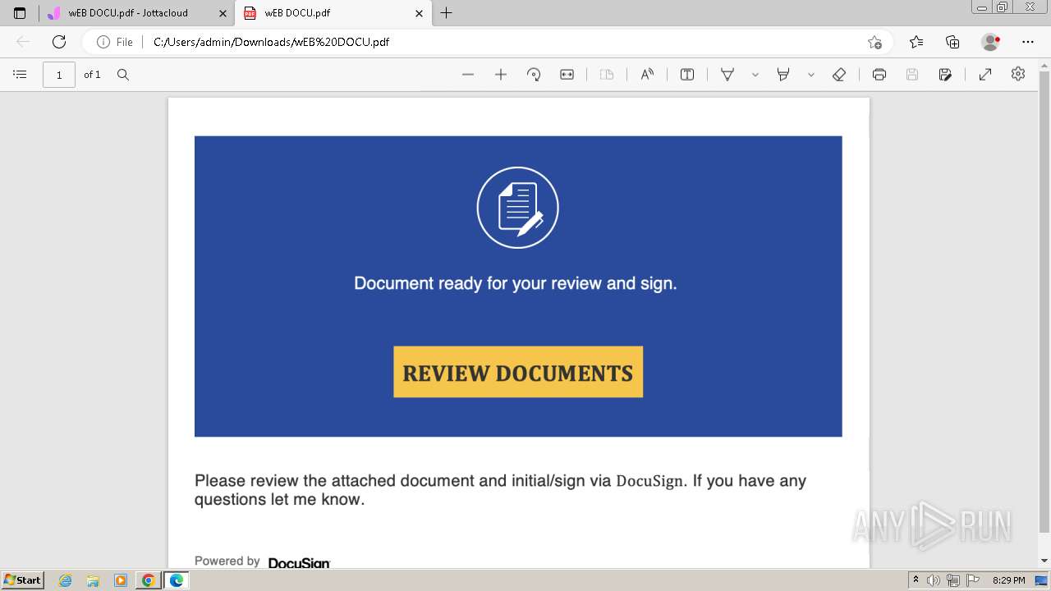Open media player from taskbar
The height and width of the screenshot is (591, 1051).
tap(120, 580)
